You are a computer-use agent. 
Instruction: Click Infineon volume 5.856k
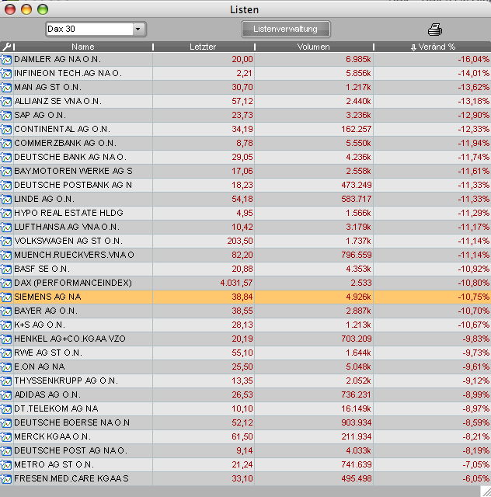tap(358, 74)
